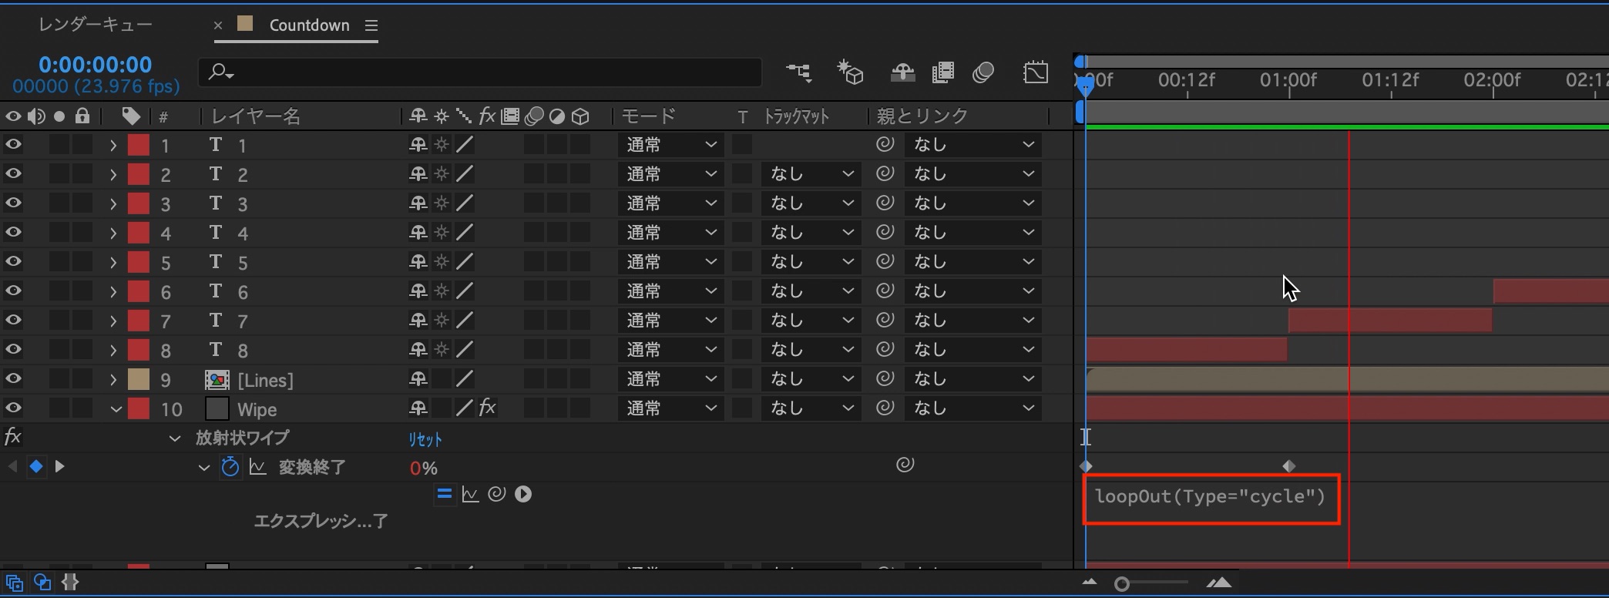Click the loopOut expression text field
The height and width of the screenshot is (598, 1609).
pos(1211,499)
